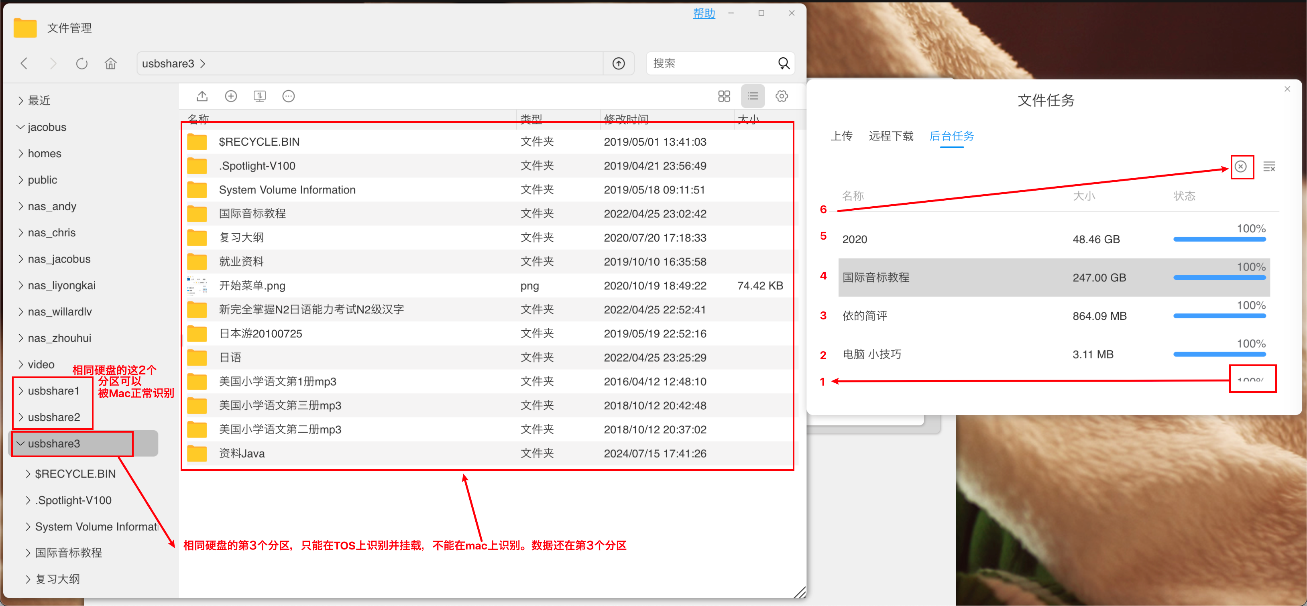Switch to grid view layout
The image size is (1307, 606).
tap(723, 96)
